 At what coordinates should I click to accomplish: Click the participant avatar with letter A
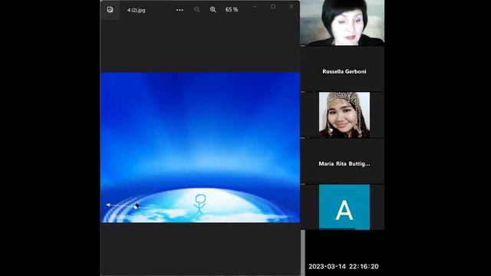tap(344, 207)
